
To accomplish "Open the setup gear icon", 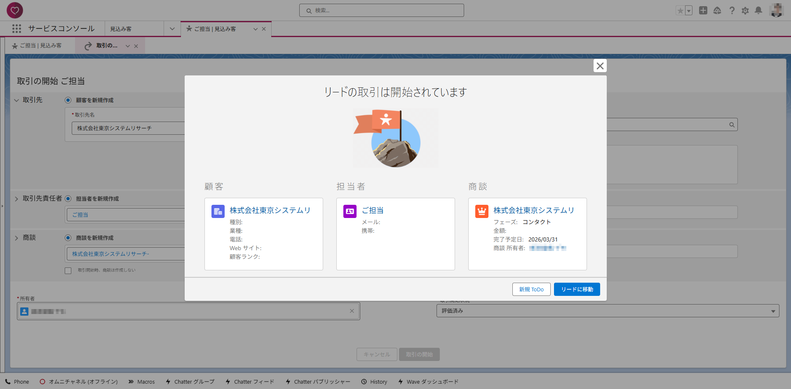I will (745, 11).
